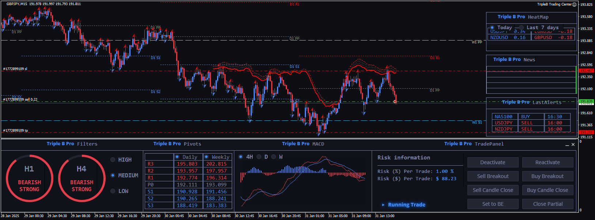Click the Deactivate button
Viewport: 595px width, 220px height.
[493, 162]
